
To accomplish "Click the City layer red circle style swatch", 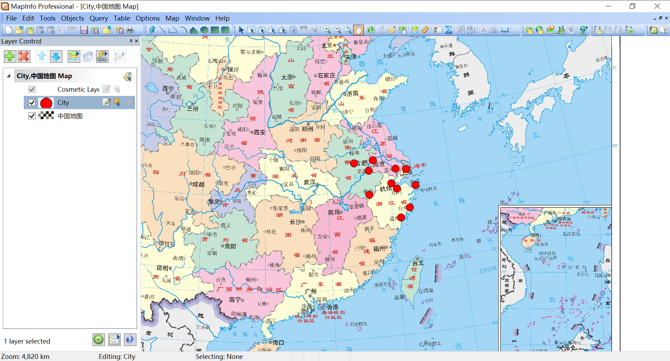I will click(x=46, y=103).
